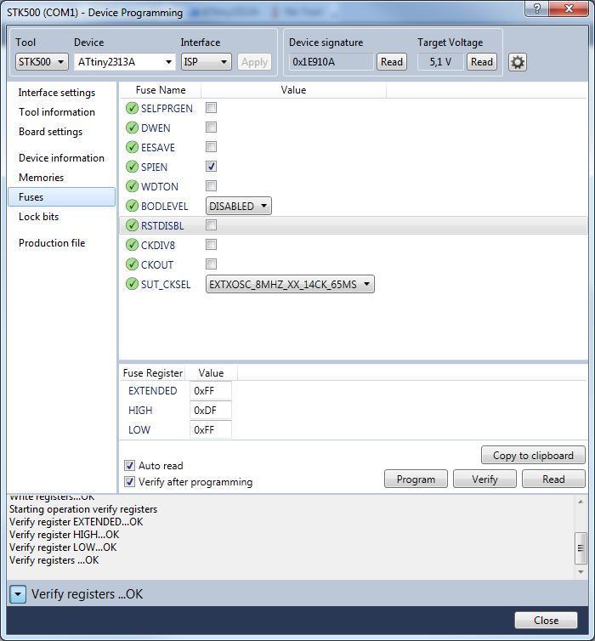The height and width of the screenshot is (641, 595).
Task: Click green status icon beside CKOUT
Action: (132, 264)
